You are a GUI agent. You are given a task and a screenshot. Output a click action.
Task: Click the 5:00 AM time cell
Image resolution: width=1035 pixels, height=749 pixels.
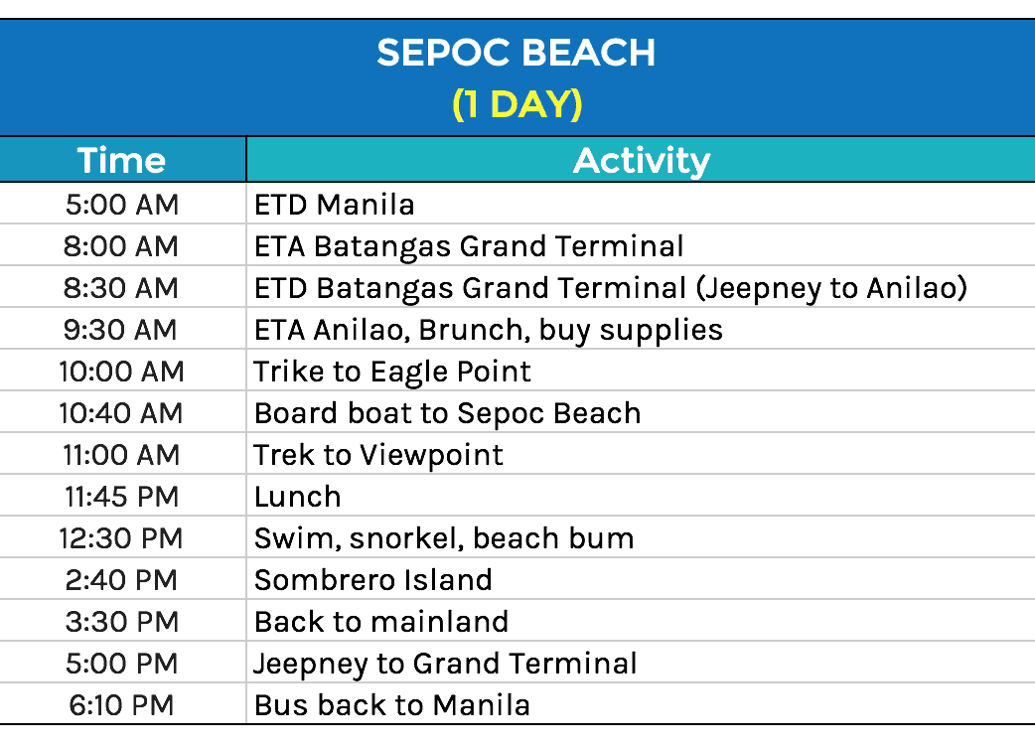tap(122, 205)
